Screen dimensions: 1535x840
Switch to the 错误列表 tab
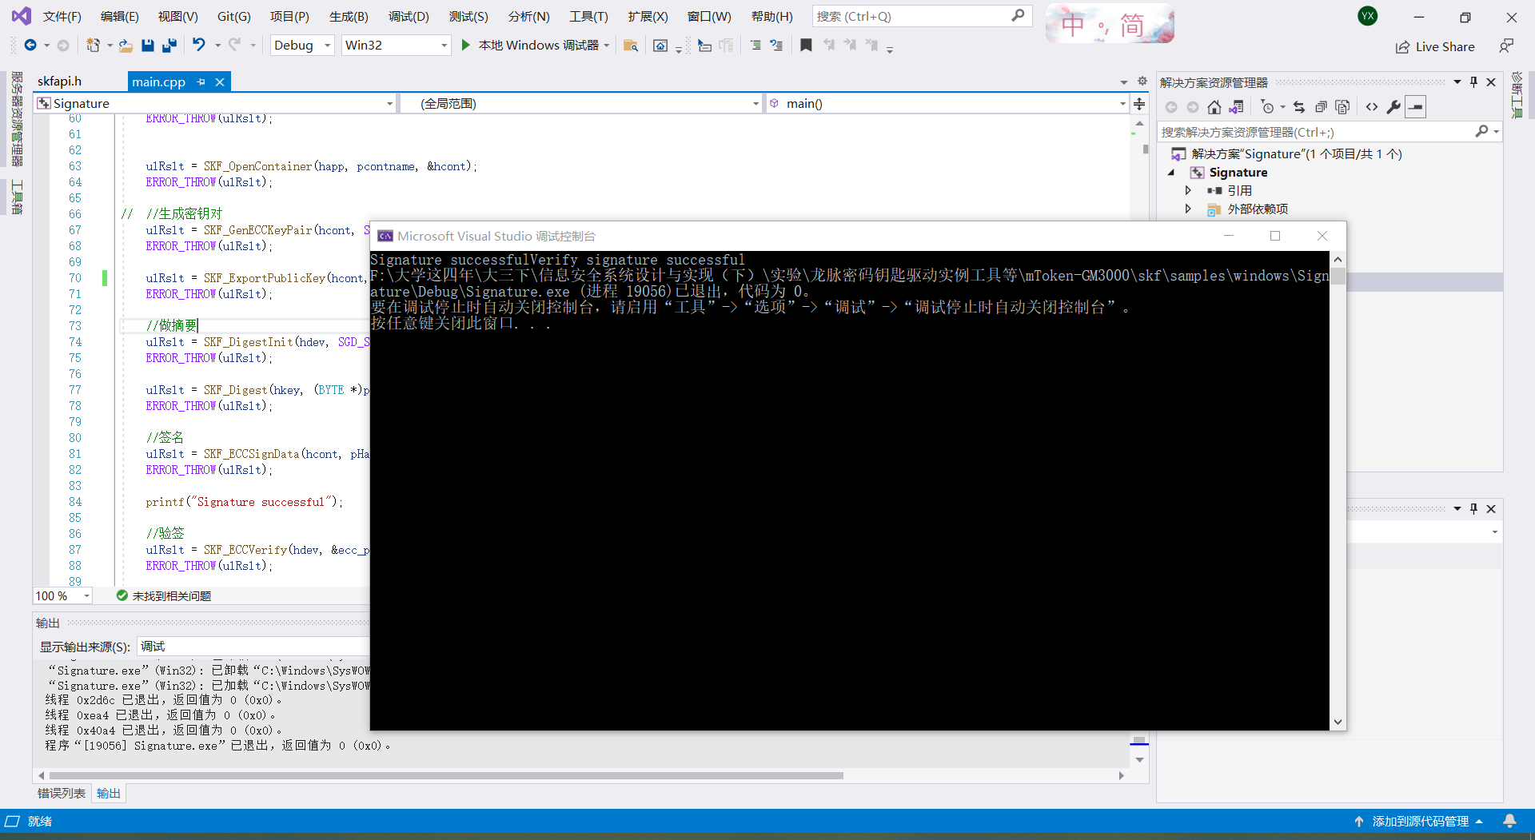[x=62, y=793]
